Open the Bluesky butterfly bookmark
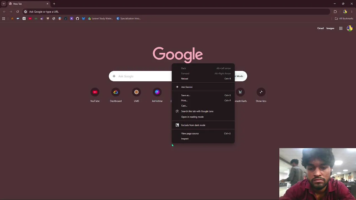This screenshot has width=356, height=200. (83, 19)
